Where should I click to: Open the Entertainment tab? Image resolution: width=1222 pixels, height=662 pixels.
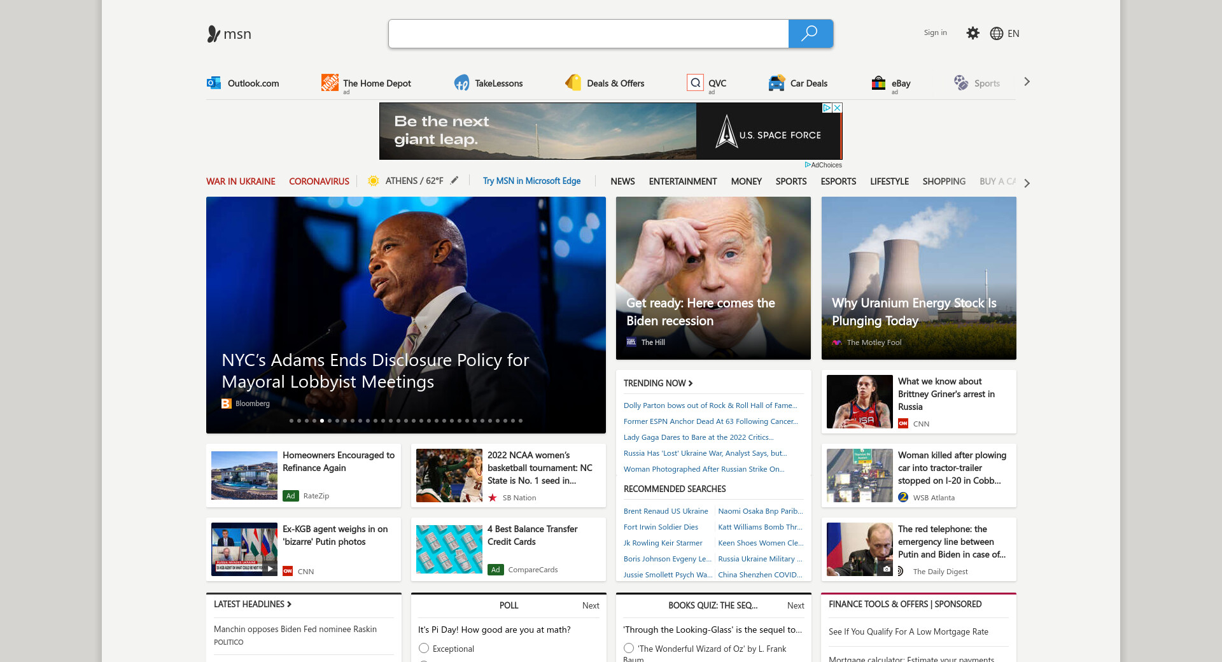[682, 181]
